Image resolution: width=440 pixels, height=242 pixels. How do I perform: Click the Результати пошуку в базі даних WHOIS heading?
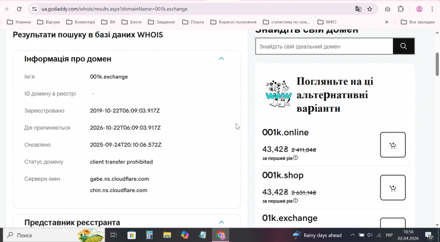(x=88, y=35)
